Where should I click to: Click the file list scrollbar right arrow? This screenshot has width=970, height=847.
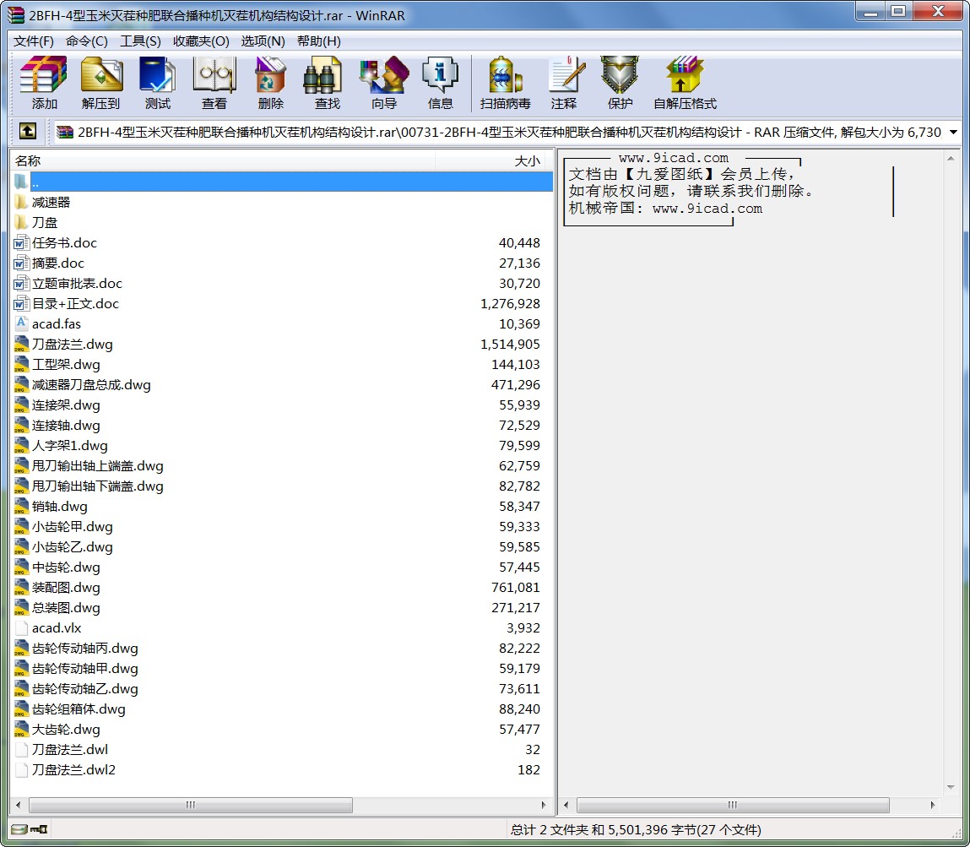coord(544,805)
